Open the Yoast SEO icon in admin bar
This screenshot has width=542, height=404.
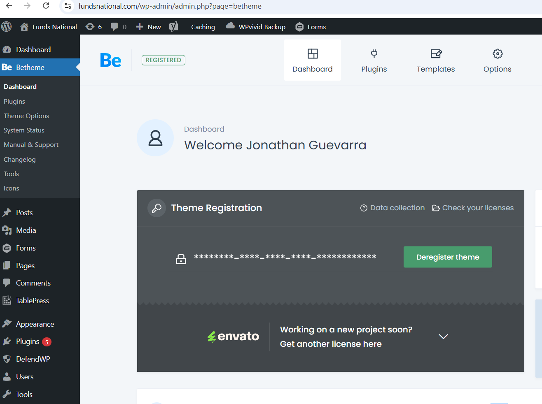click(x=174, y=27)
